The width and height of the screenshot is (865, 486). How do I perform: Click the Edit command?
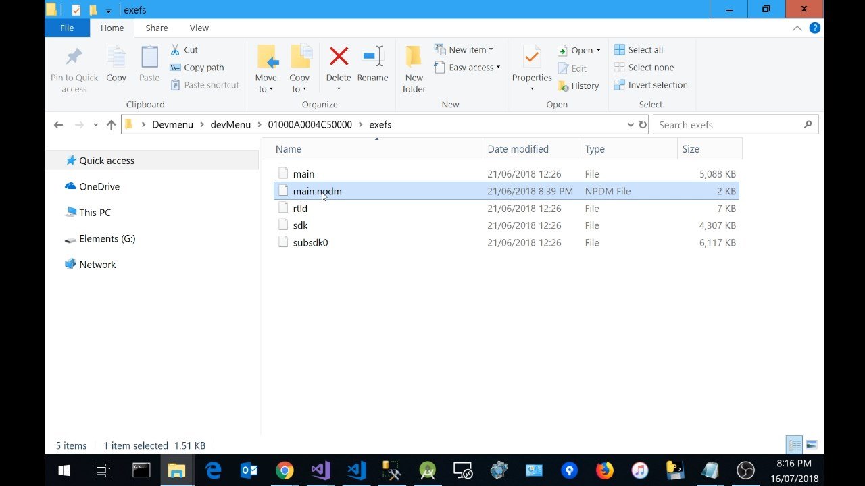pyautogui.click(x=572, y=67)
